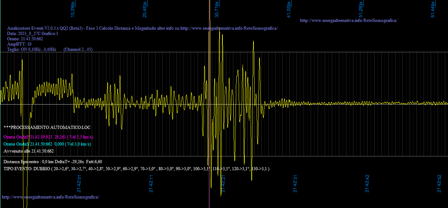Select the Analizzatore Eventi V2.0.3 title line
The height and width of the screenshot is (208, 448).
142,28
